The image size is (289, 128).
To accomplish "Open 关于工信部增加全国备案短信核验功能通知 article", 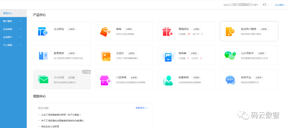I will (62, 121).
